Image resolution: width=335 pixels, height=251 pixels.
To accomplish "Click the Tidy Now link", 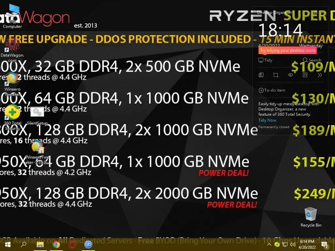I will pos(267,120).
